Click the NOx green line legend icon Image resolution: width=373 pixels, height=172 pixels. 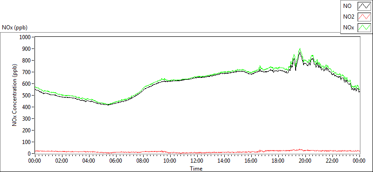coord(364,28)
